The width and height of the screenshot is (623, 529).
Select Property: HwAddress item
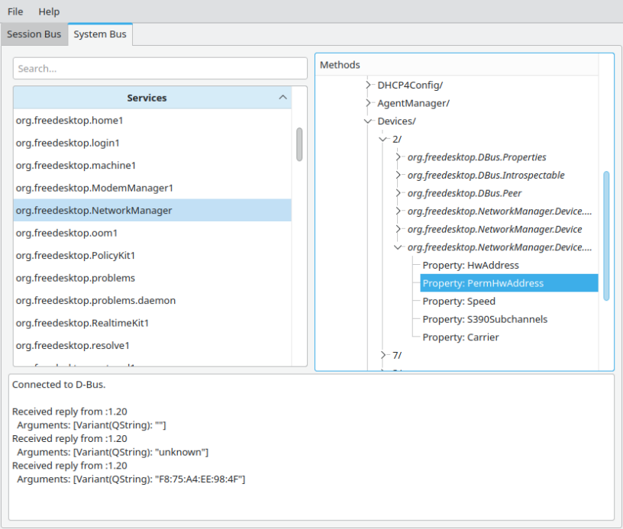pyautogui.click(x=470, y=265)
